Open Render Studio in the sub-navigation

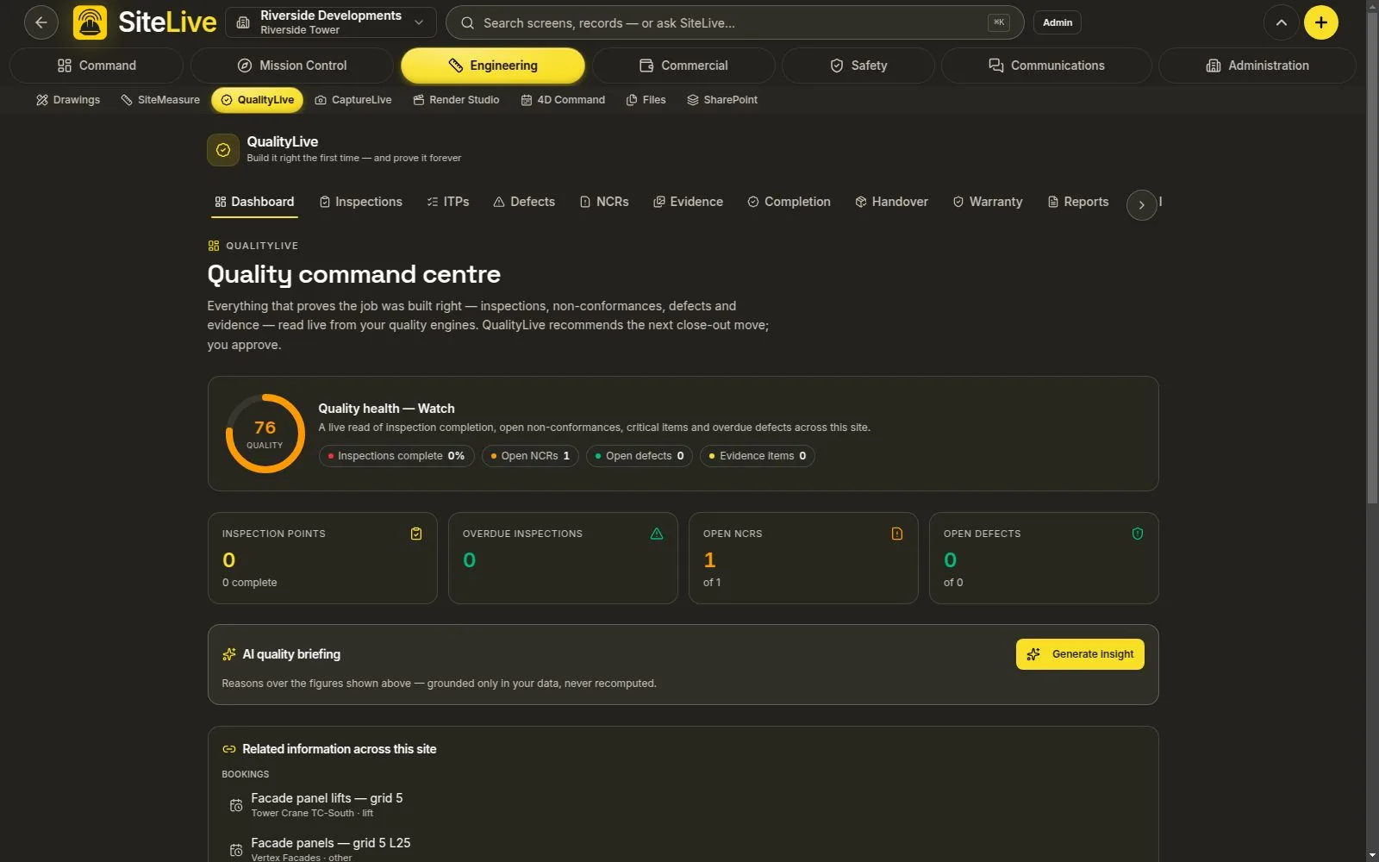pos(456,100)
